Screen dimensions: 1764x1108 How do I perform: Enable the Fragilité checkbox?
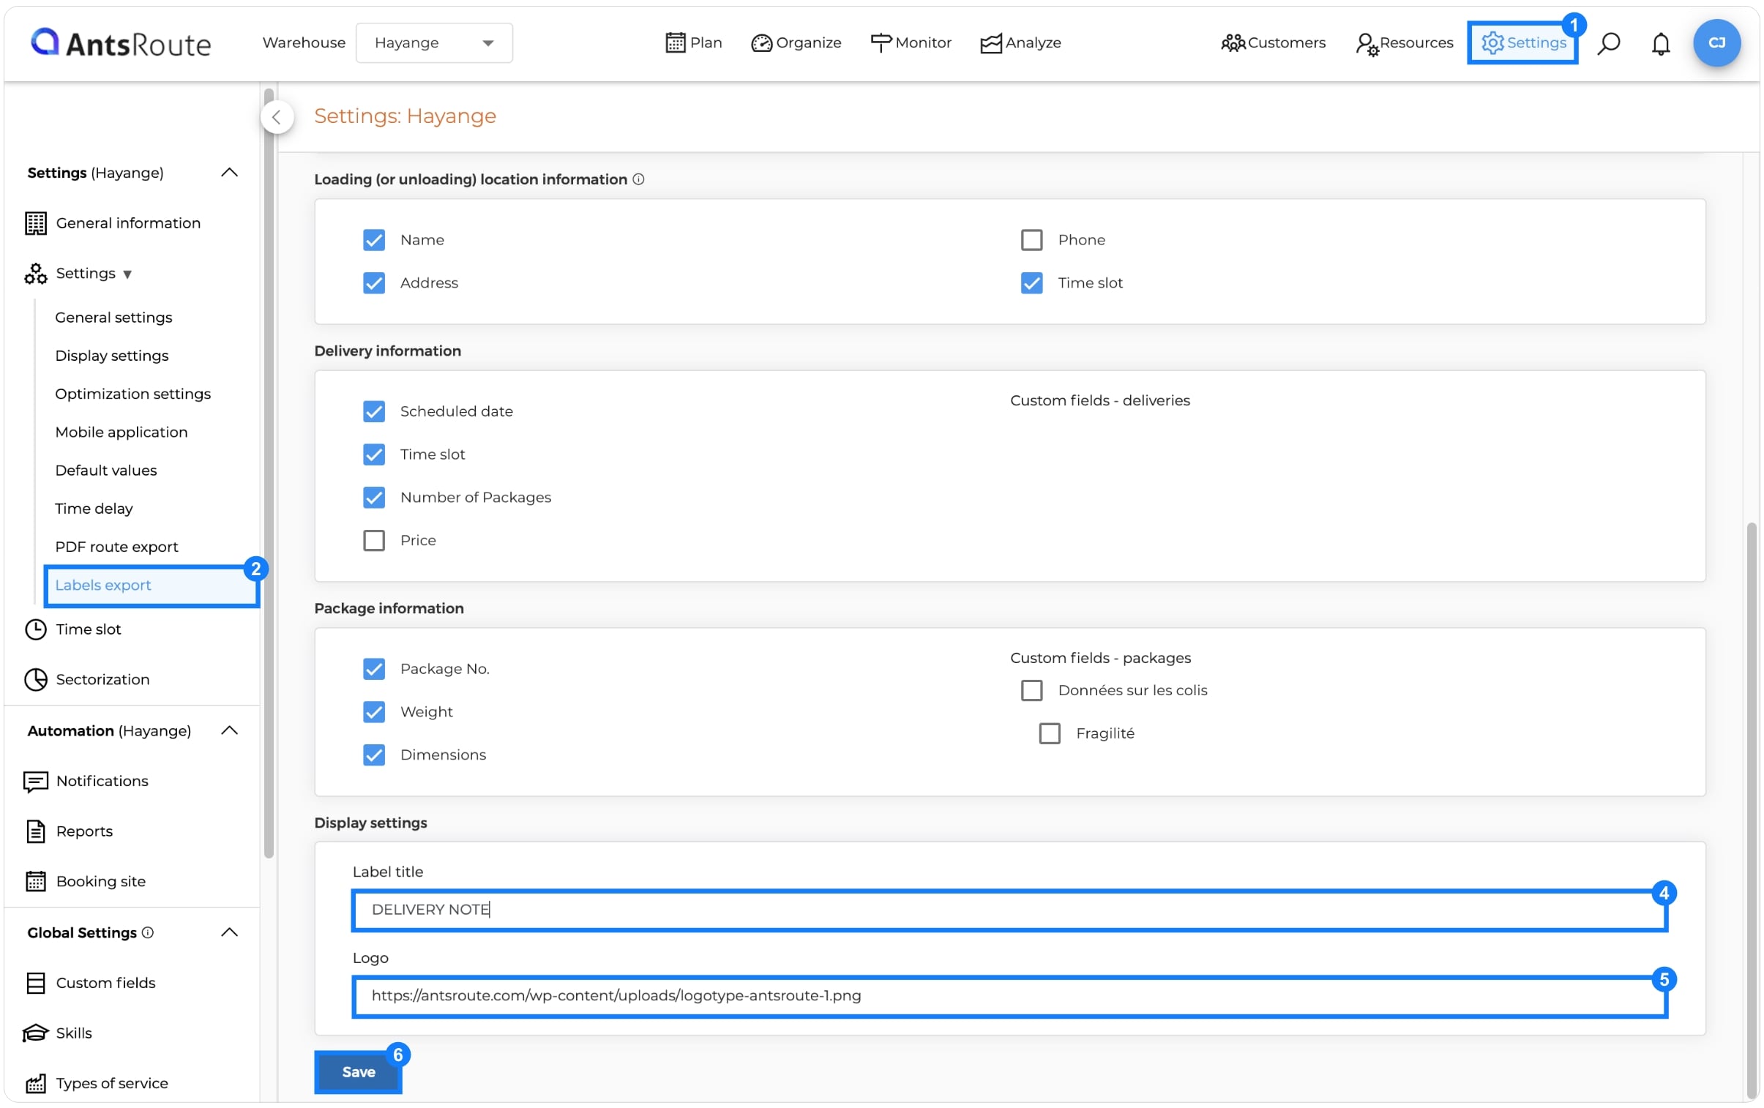pos(1049,733)
